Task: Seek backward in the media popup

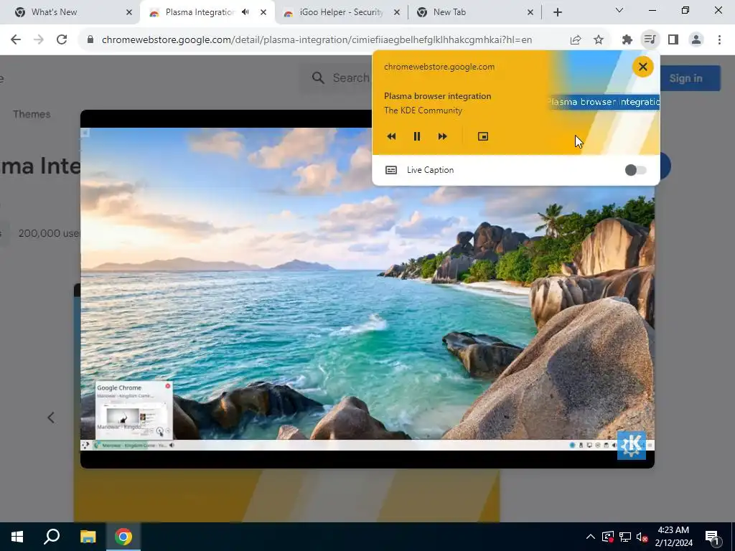Action: coord(391,136)
